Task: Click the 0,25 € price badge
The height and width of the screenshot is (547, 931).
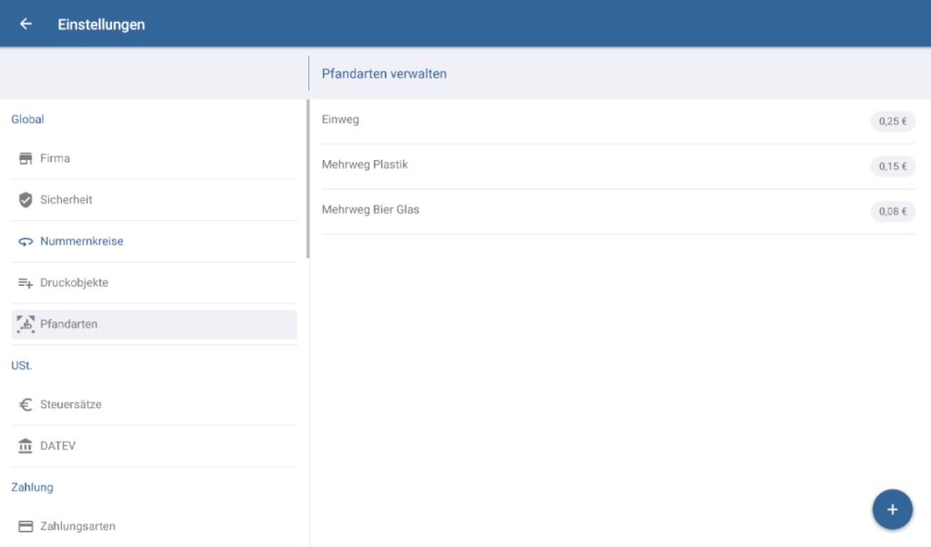Action: 892,122
